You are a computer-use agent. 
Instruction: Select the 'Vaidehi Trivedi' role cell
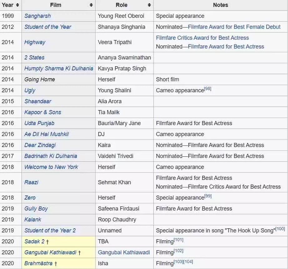click(124, 156)
